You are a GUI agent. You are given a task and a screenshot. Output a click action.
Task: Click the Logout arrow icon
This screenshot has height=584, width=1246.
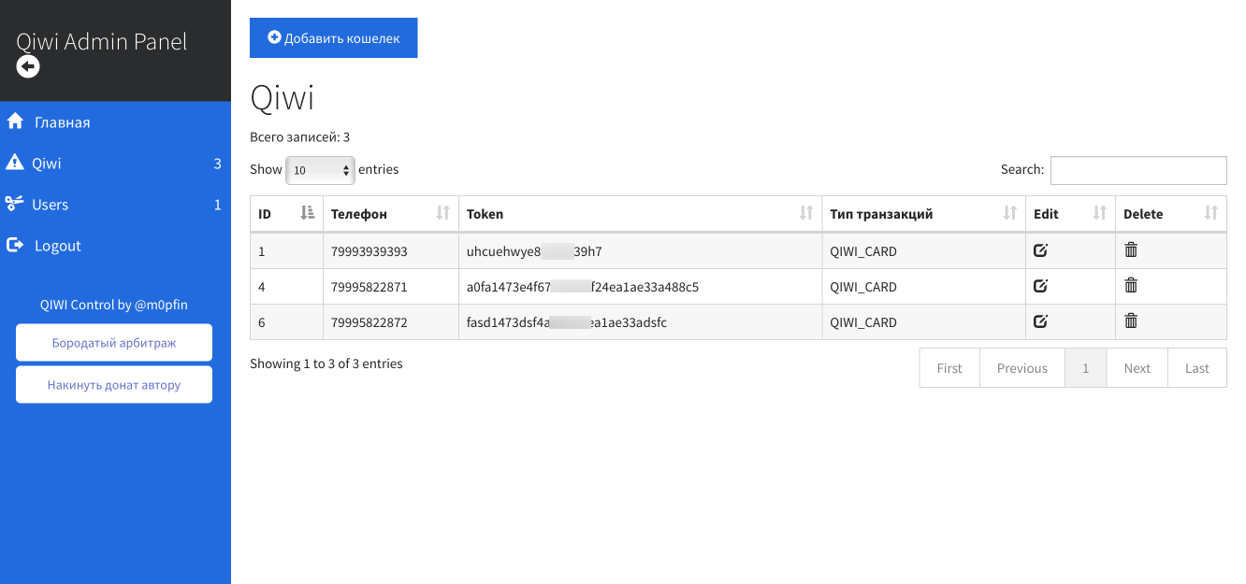click(15, 245)
